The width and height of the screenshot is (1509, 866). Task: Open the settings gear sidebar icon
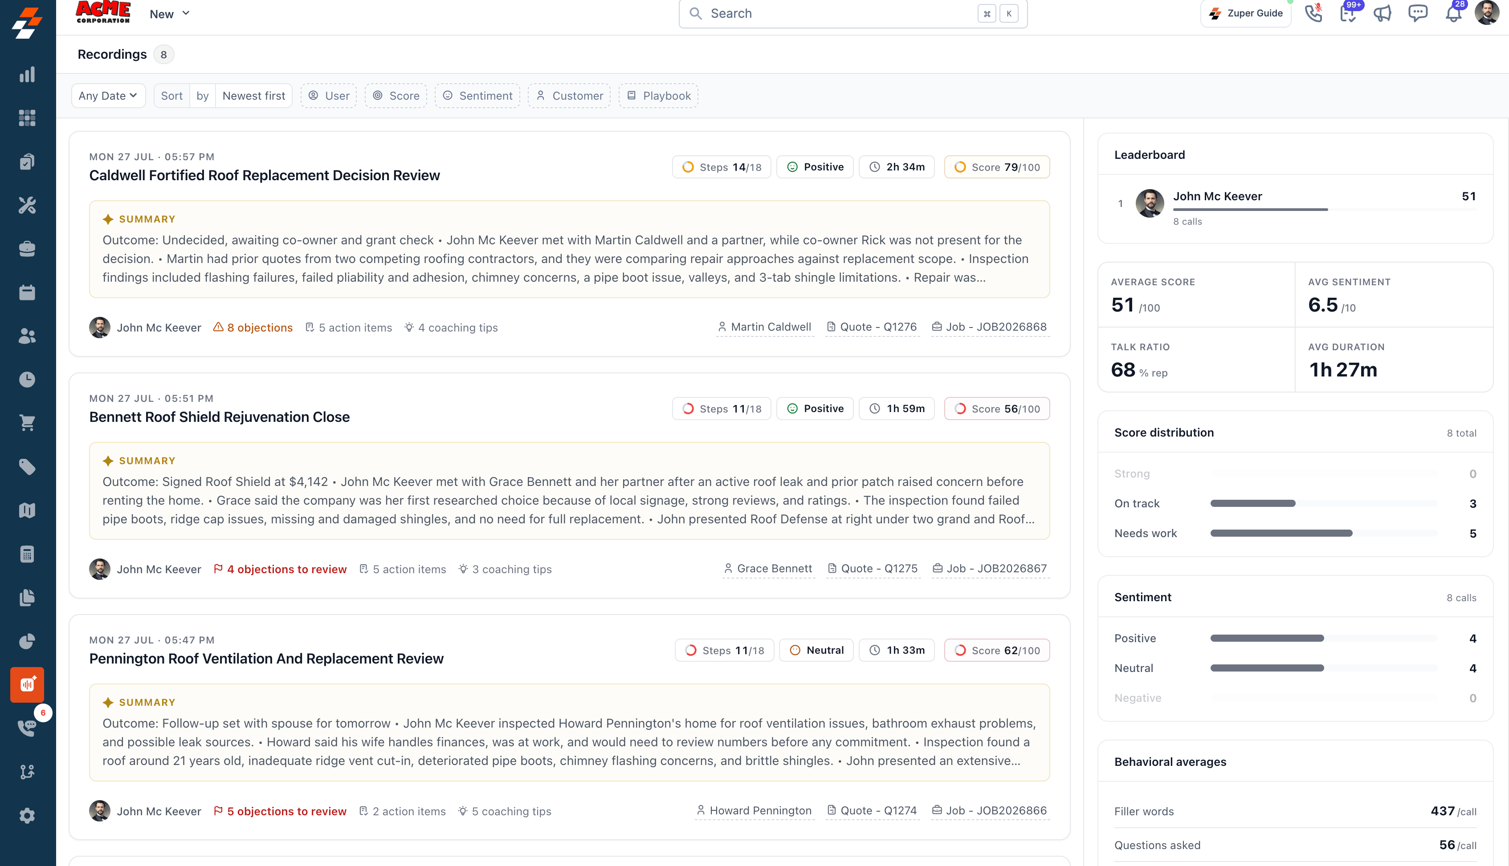click(27, 815)
